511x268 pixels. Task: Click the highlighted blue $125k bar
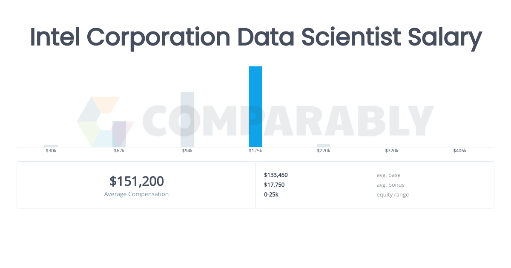pyautogui.click(x=255, y=107)
